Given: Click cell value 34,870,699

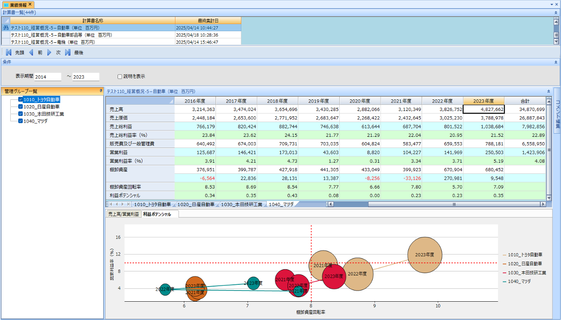Looking at the screenshot, I should [x=524, y=109].
